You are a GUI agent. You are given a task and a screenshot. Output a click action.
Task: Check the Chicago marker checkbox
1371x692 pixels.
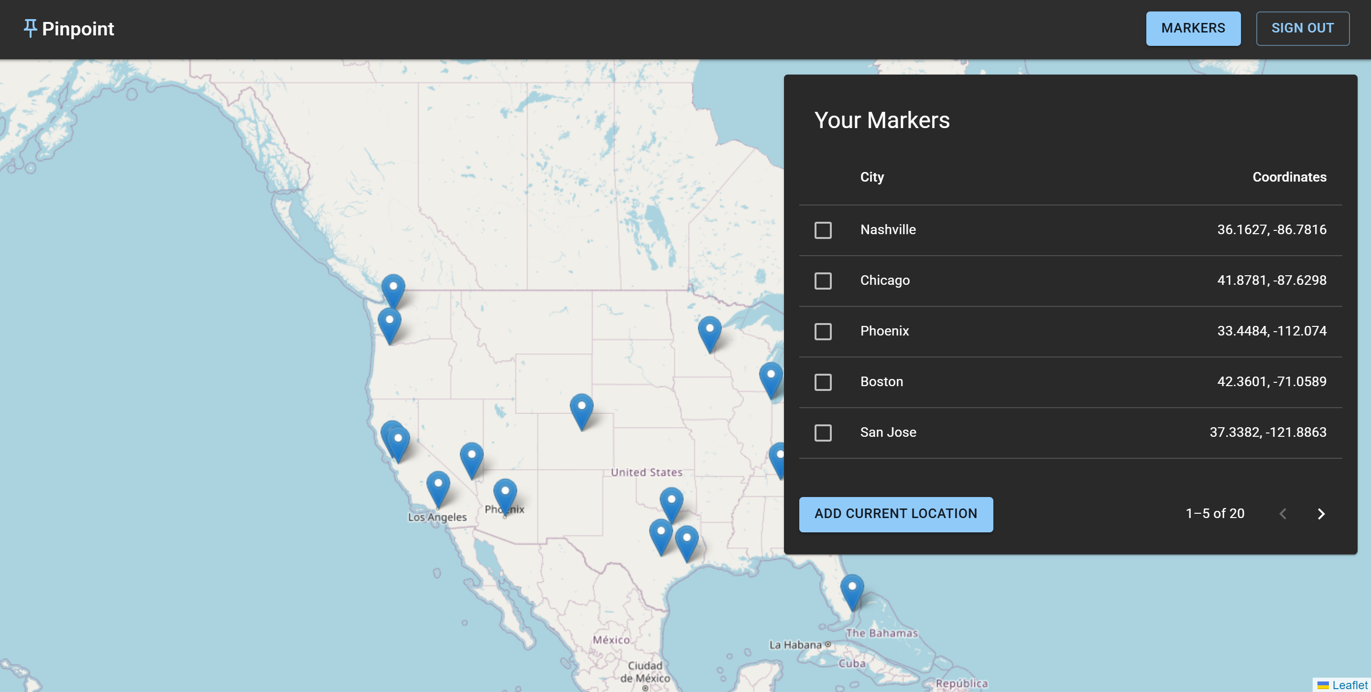coord(823,281)
